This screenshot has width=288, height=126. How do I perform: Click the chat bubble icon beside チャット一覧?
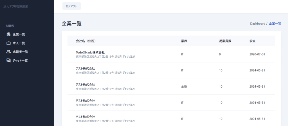[8, 60]
